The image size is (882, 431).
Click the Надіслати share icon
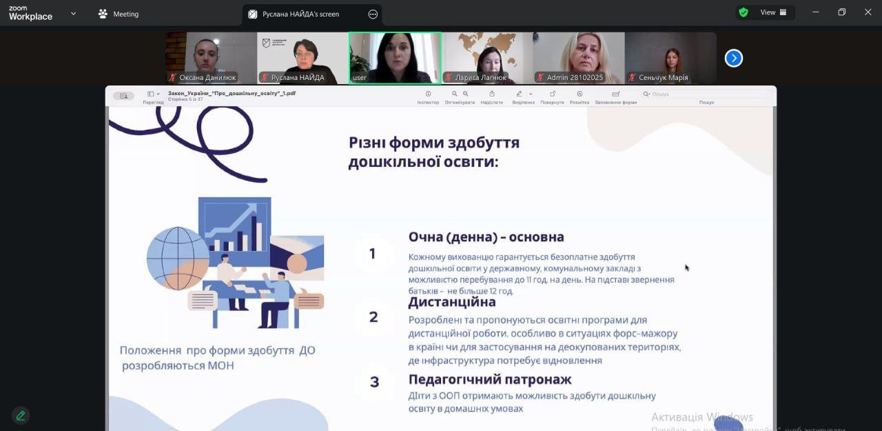pyautogui.click(x=492, y=94)
